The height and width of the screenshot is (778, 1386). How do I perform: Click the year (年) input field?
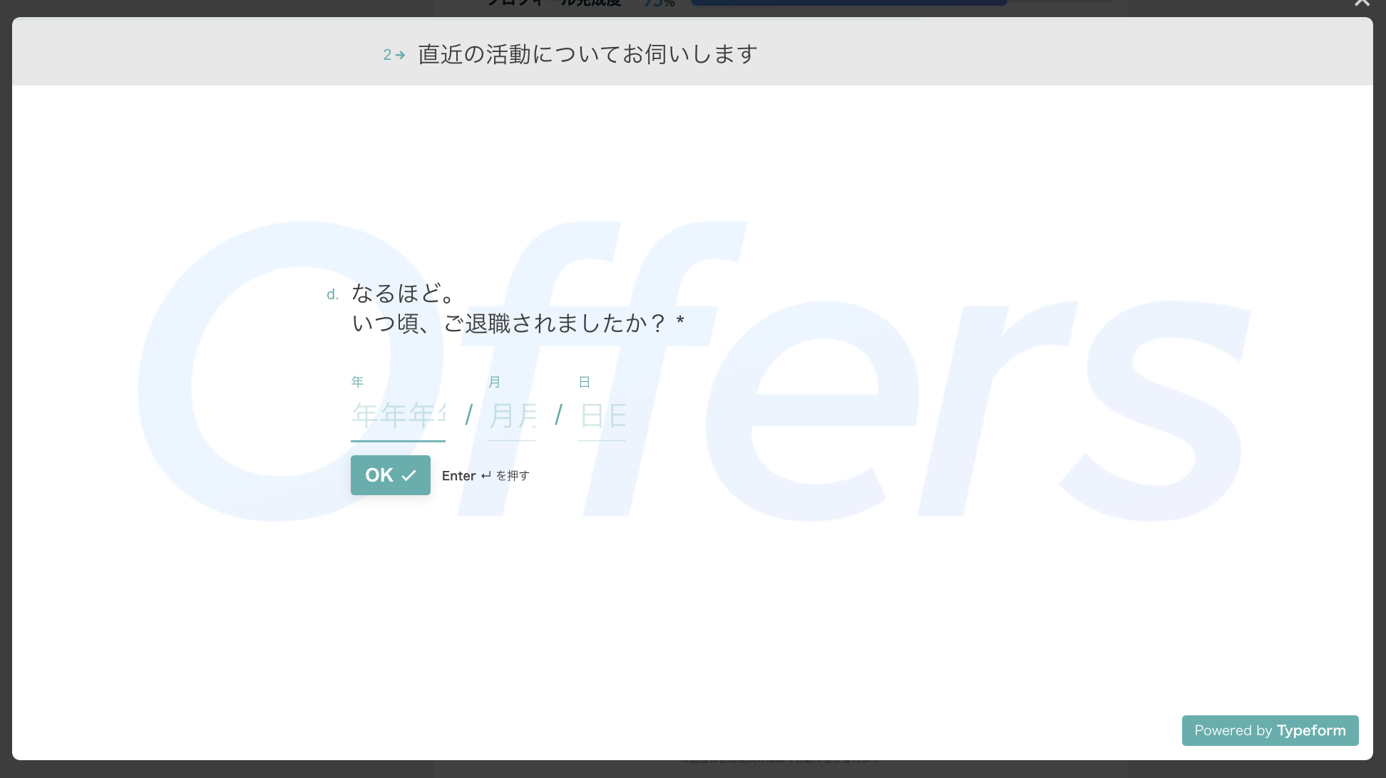[x=398, y=416]
